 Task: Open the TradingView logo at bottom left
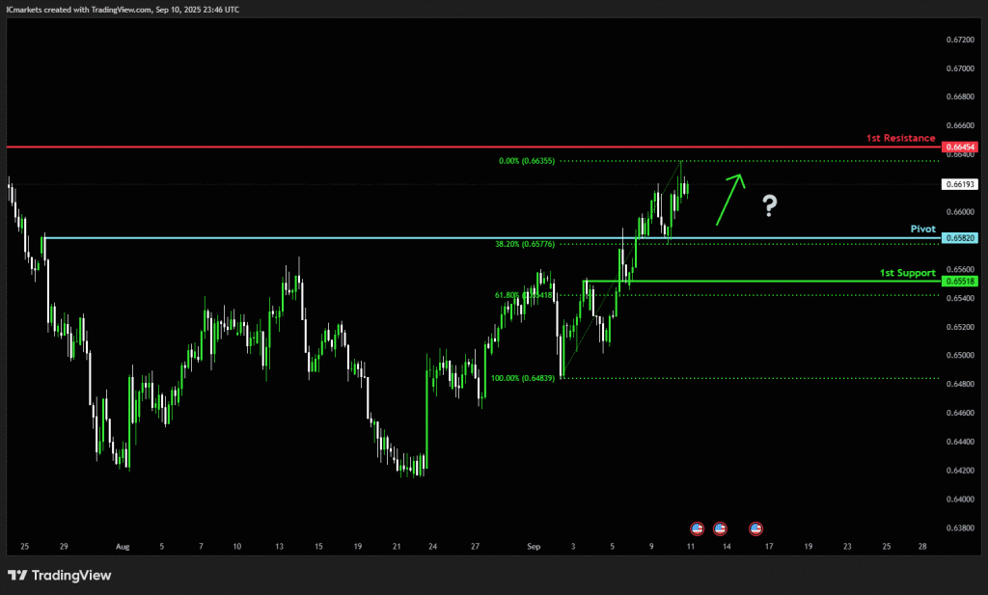pos(59,575)
